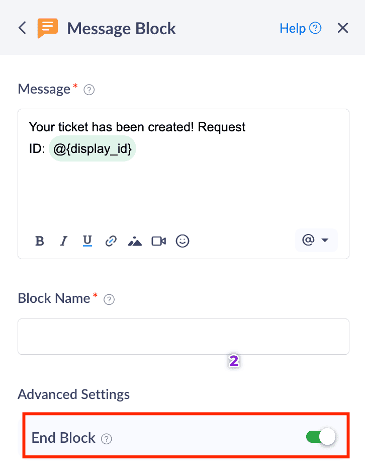Show the Block Name help tooltip
365x476 pixels.
pyautogui.click(x=109, y=299)
